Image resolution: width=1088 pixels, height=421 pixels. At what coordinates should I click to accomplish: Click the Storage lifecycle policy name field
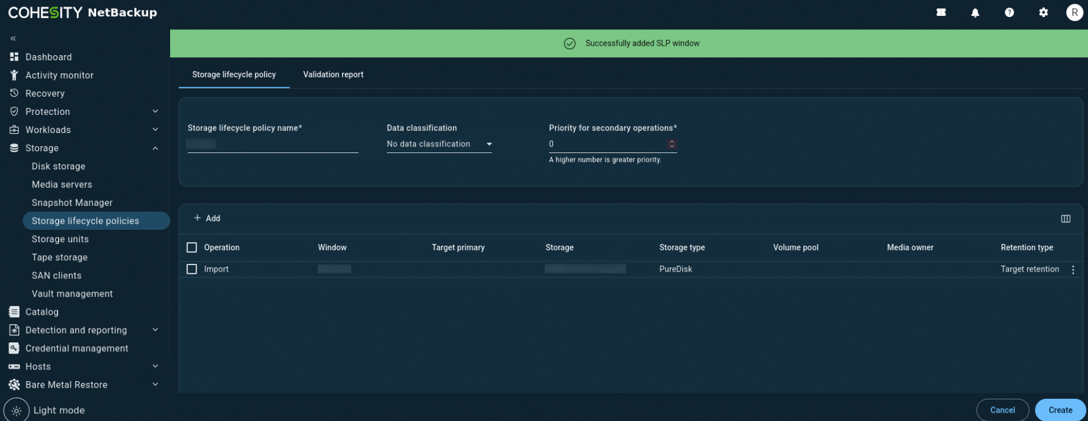point(273,144)
